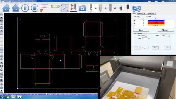Click the Up button
Screen dimensions: 176x99
tap(141, 30)
